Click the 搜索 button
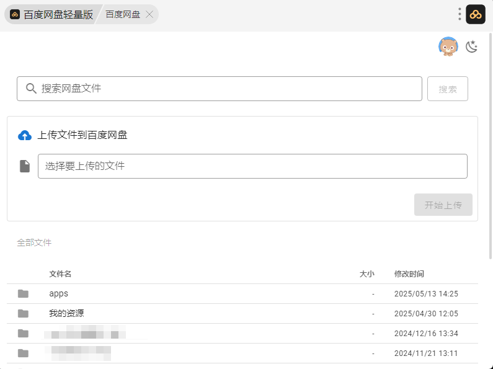 click(x=447, y=89)
